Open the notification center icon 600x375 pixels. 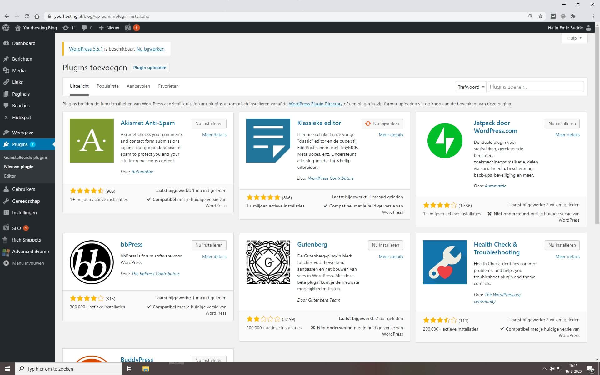click(590, 369)
